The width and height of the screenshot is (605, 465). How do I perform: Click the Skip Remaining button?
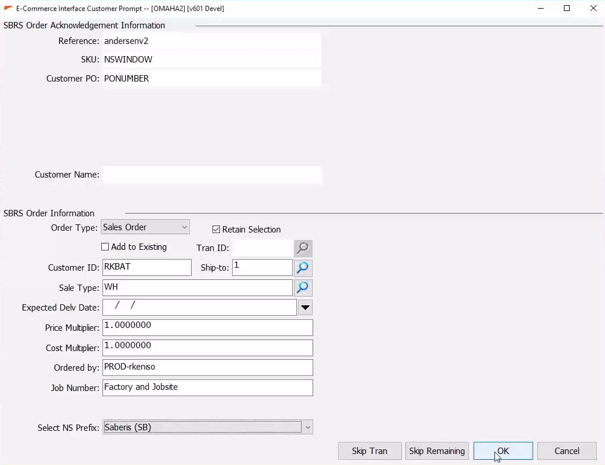pos(437,451)
